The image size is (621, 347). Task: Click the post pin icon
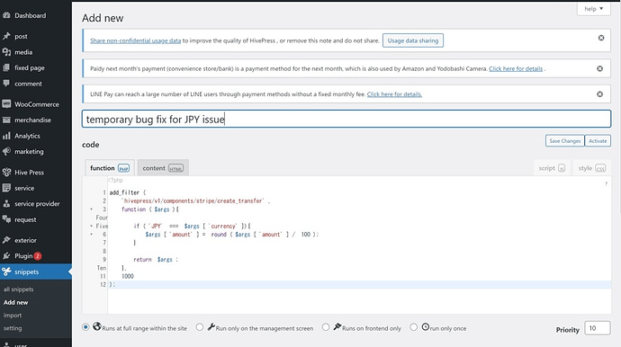[x=6, y=36]
